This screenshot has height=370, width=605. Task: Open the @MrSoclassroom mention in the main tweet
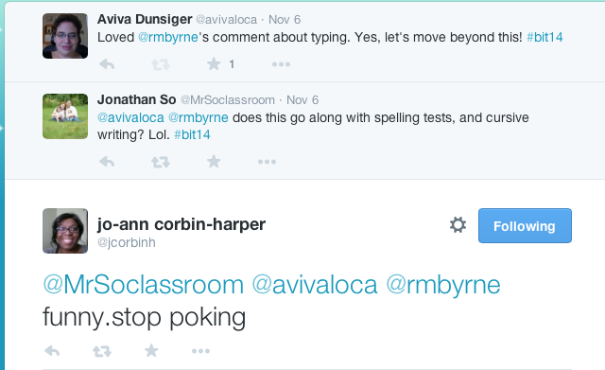(143, 285)
